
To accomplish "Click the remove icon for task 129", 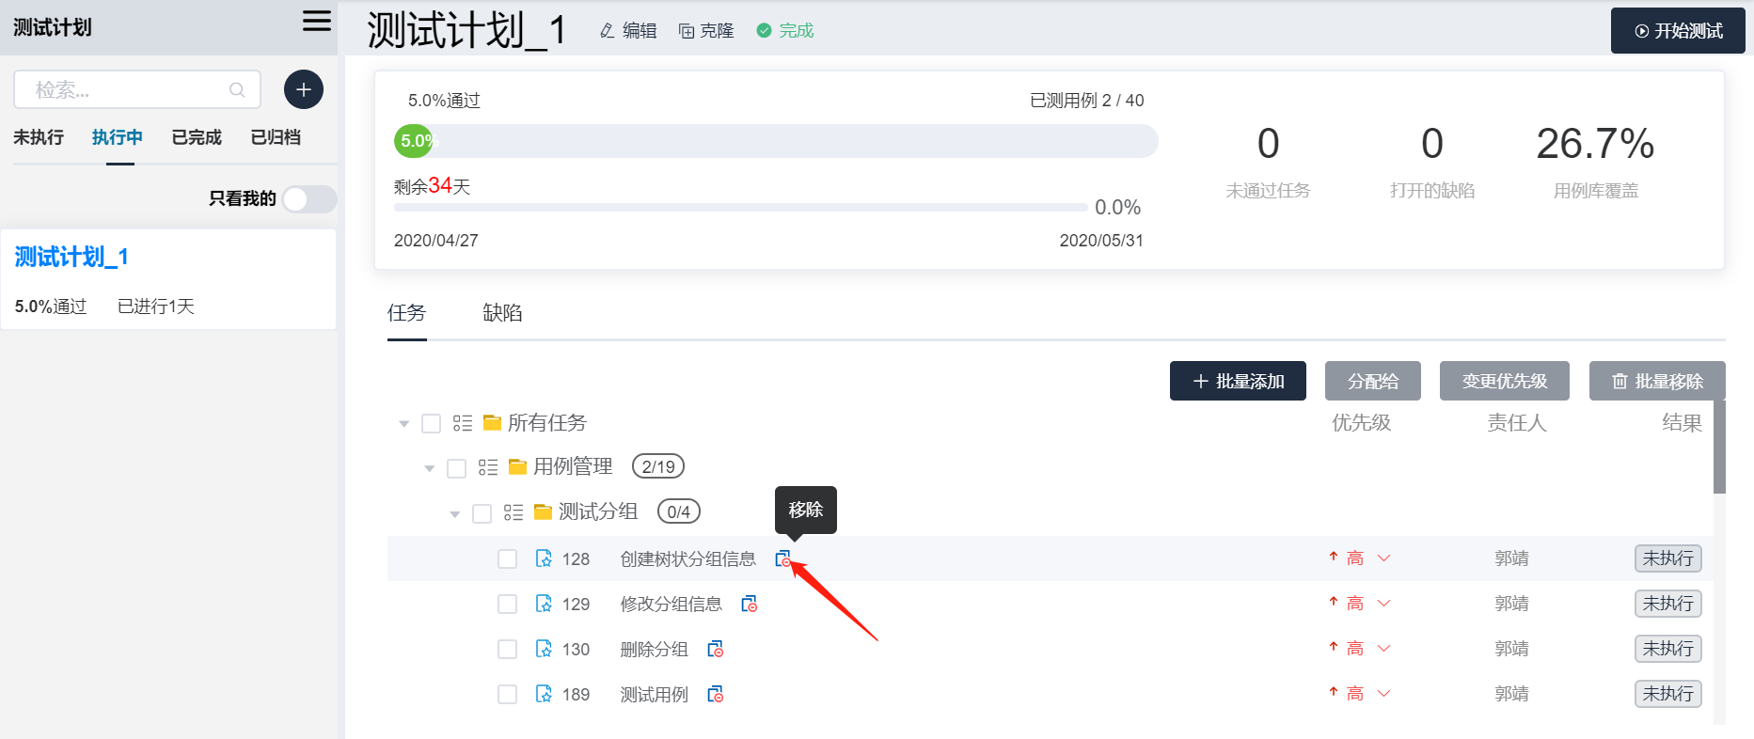I will [749, 604].
